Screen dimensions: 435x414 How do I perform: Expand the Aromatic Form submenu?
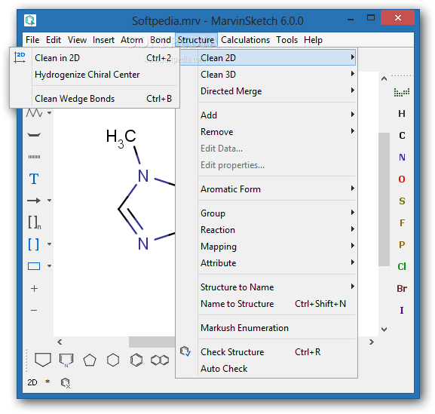267,189
